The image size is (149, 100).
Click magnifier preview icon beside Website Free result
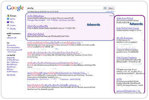coord(88,73)
